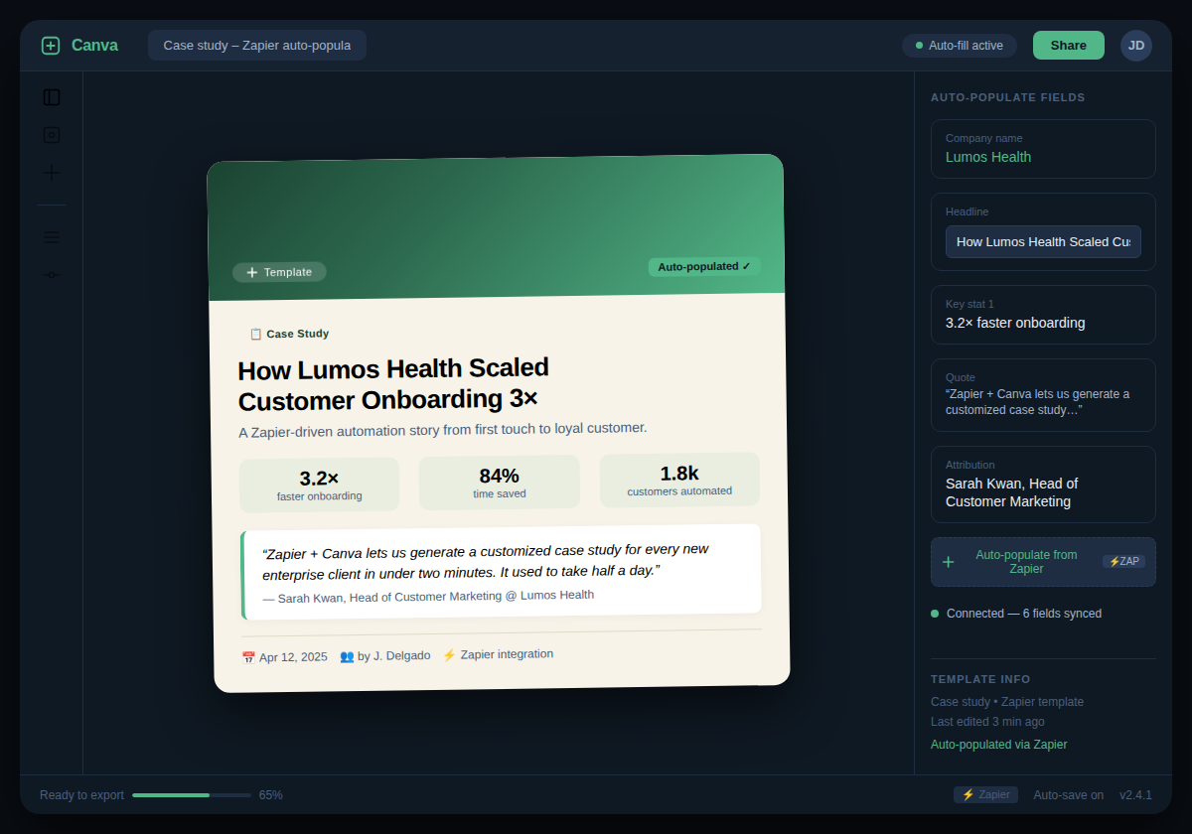Image resolution: width=1192 pixels, height=834 pixels.
Task: Click the export progress bar
Action: point(192,795)
